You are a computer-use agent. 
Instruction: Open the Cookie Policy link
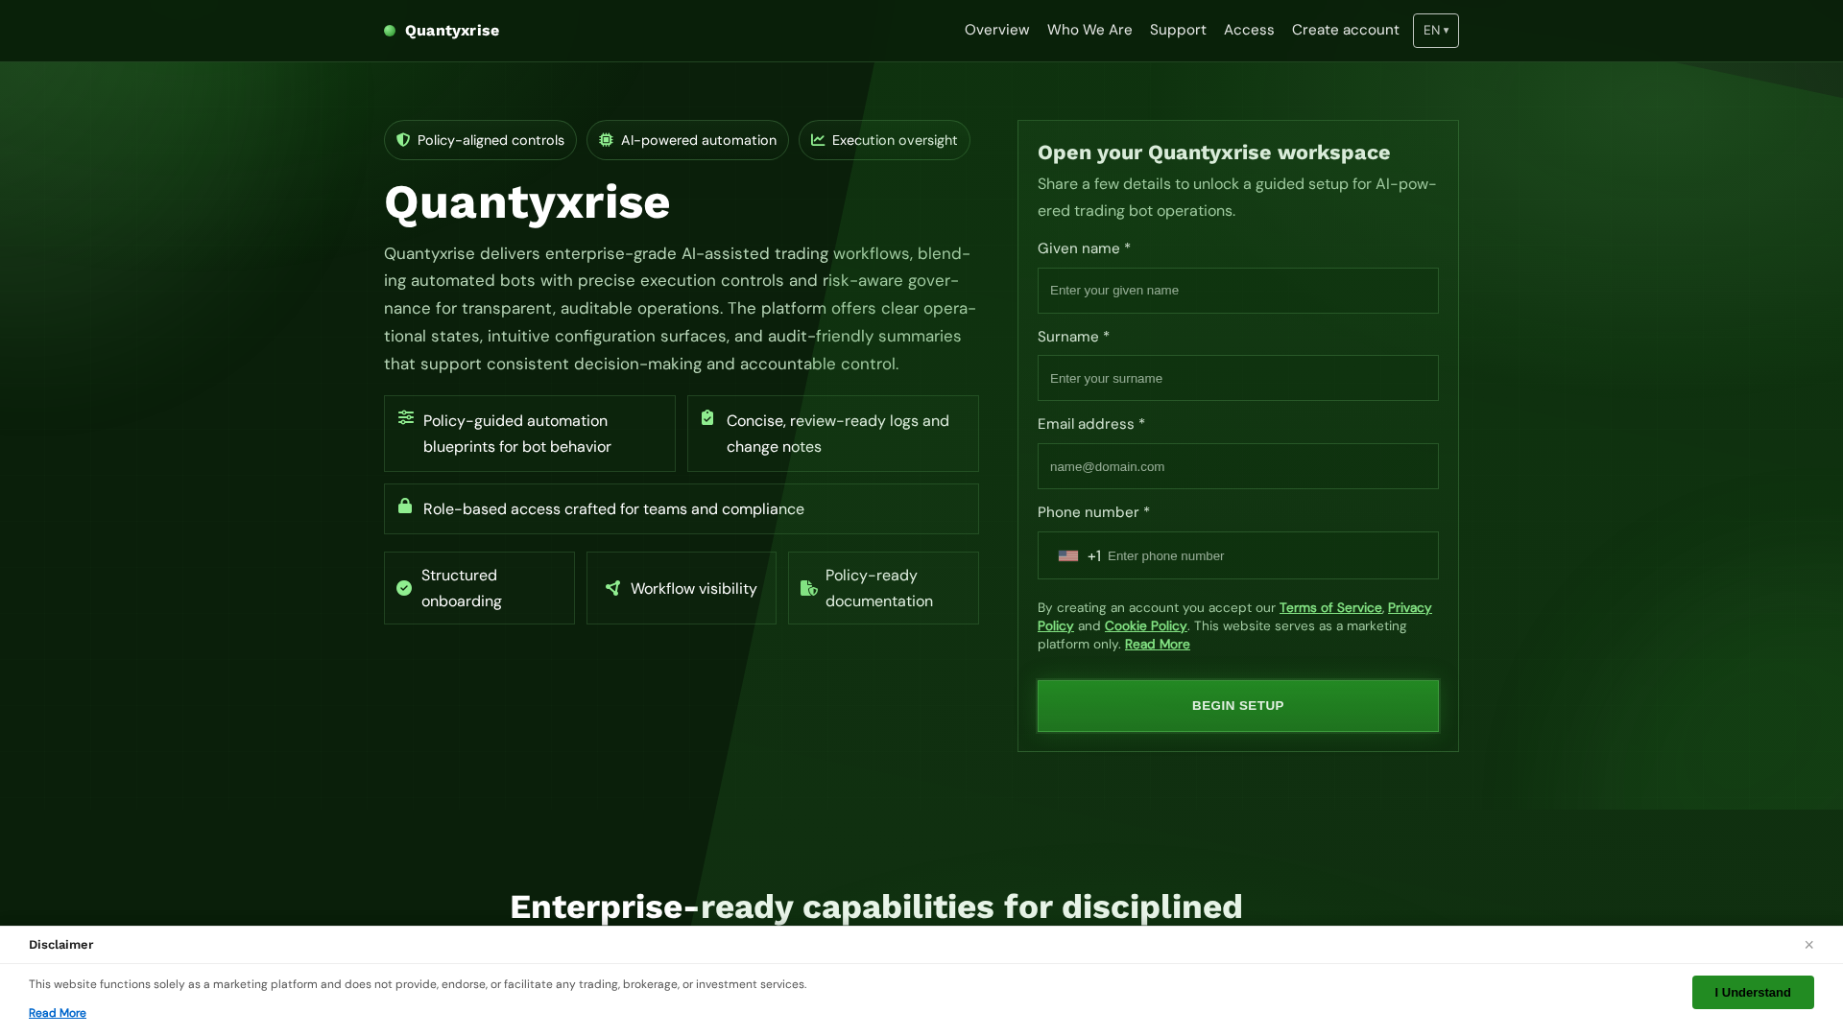point(1145,626)
